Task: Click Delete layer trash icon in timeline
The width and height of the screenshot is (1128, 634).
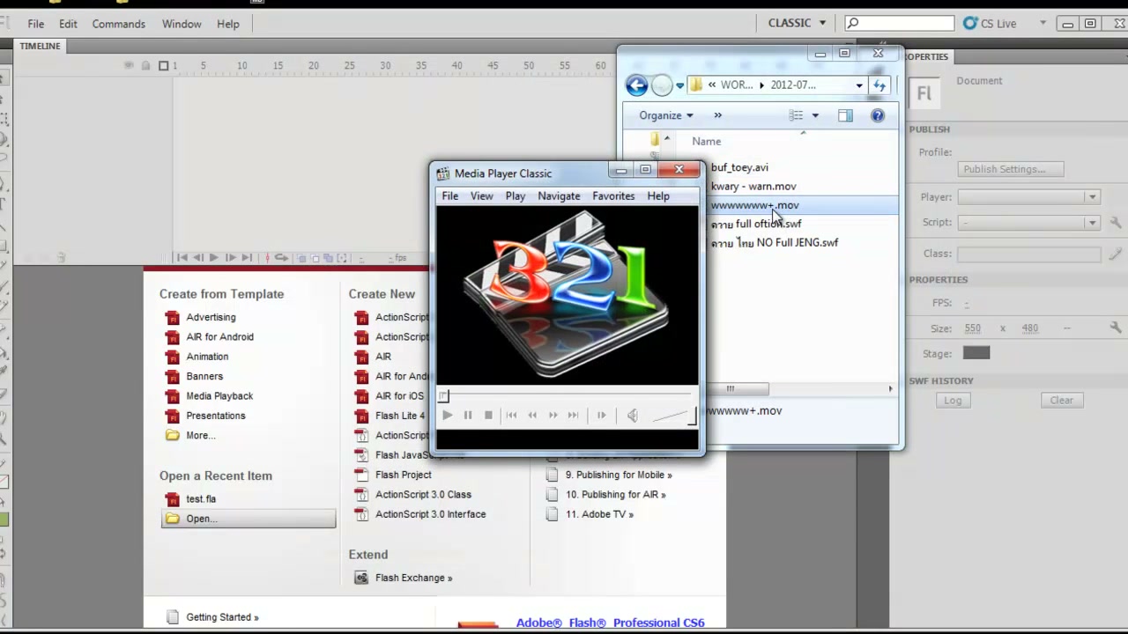Action: pyautogui.click(x=61, y=258)
